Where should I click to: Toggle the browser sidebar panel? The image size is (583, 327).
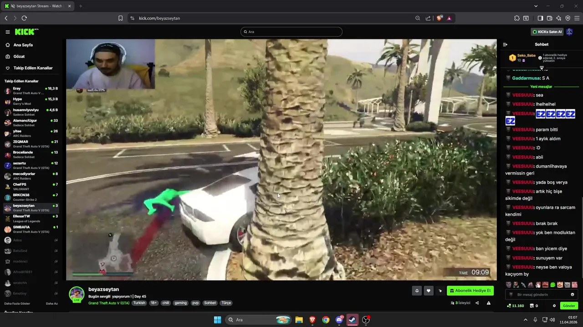(x=540, y=18)
